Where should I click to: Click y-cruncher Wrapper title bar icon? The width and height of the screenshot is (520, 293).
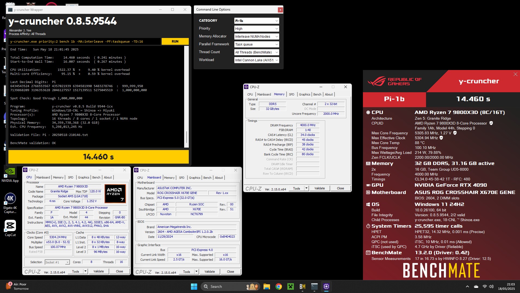pos(10,9)
